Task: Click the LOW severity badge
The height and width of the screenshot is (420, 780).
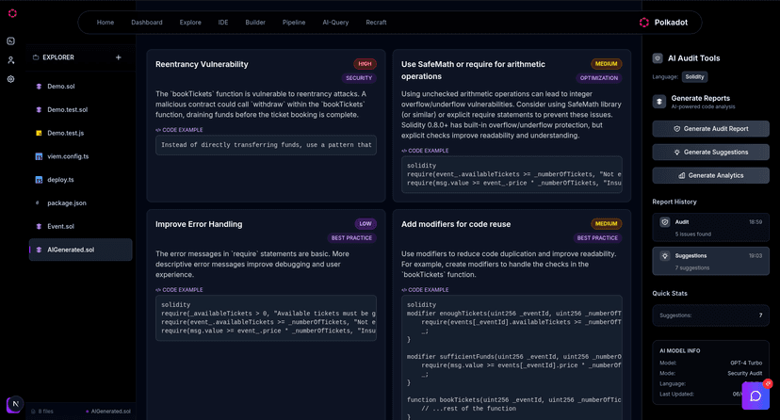Action: pos(366,224)
